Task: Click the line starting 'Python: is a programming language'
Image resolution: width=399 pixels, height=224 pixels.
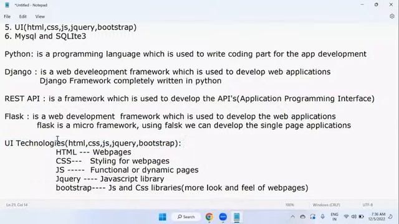Action: [186, 54]
